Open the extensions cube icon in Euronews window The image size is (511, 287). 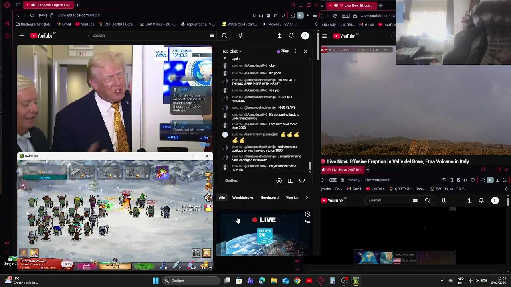click(293, 15)
